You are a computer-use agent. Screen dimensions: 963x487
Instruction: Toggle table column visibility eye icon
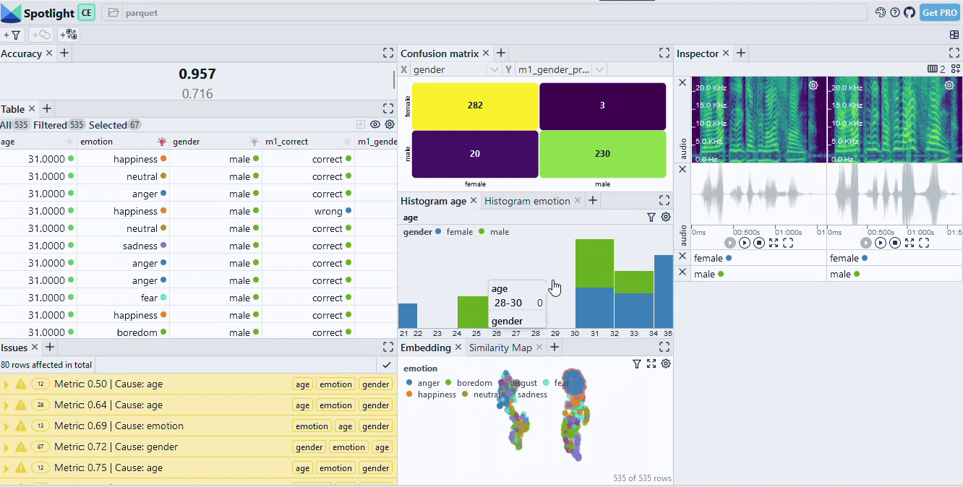pyautogui.click(x=375, y=125)
